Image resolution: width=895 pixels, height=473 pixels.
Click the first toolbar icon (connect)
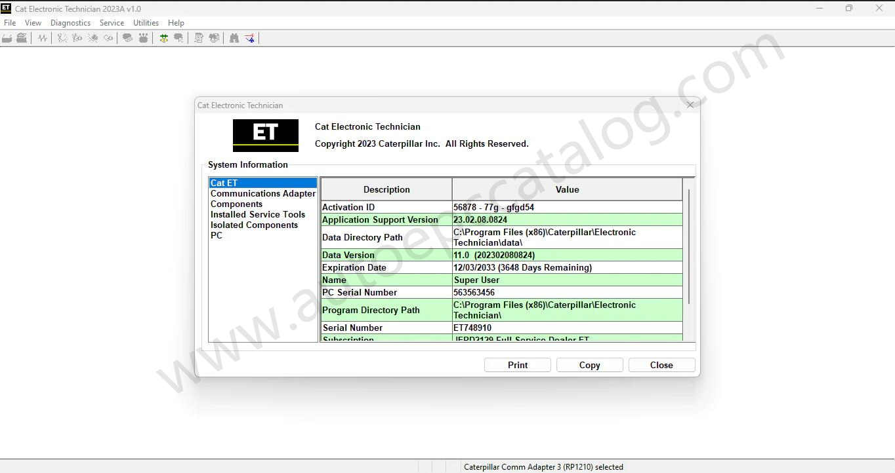(7, 38)
